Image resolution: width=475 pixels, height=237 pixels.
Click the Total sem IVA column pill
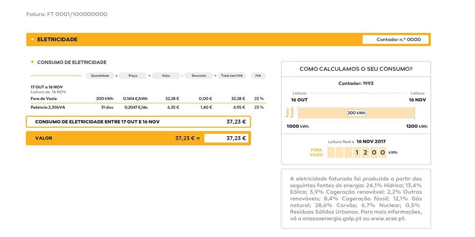coord(232,76)
